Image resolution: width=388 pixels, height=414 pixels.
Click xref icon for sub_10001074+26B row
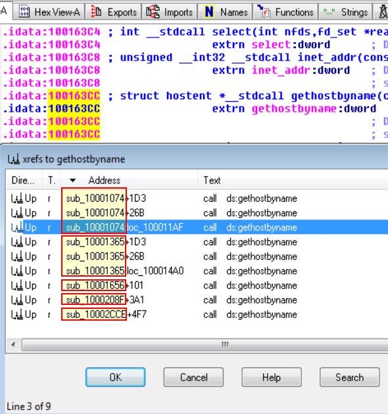(x=16, y=213)
